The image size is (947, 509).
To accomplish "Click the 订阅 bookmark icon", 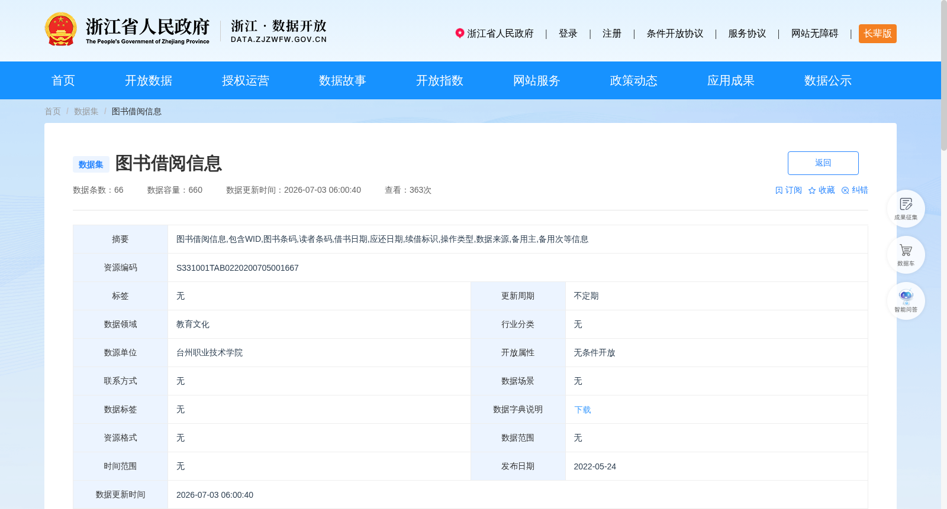I will pos(779,190).
